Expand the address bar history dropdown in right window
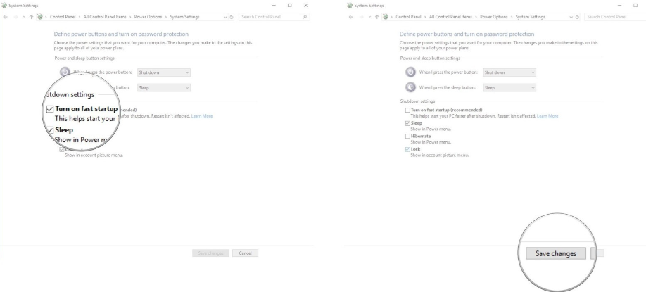Screen dimensions: 646x292 [x=570, y=16]
